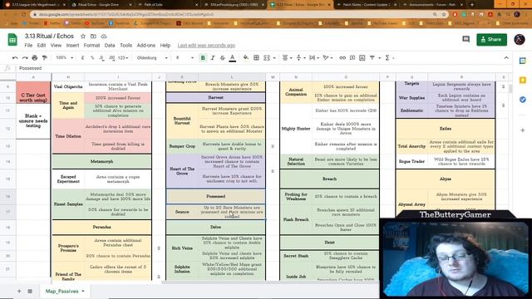532x299 pixels.
Task: Open the borders tool
Action: pos(256,58)
